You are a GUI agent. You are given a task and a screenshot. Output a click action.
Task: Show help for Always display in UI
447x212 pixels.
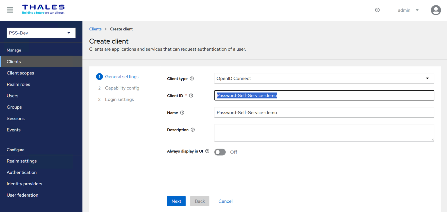point(207,151)
